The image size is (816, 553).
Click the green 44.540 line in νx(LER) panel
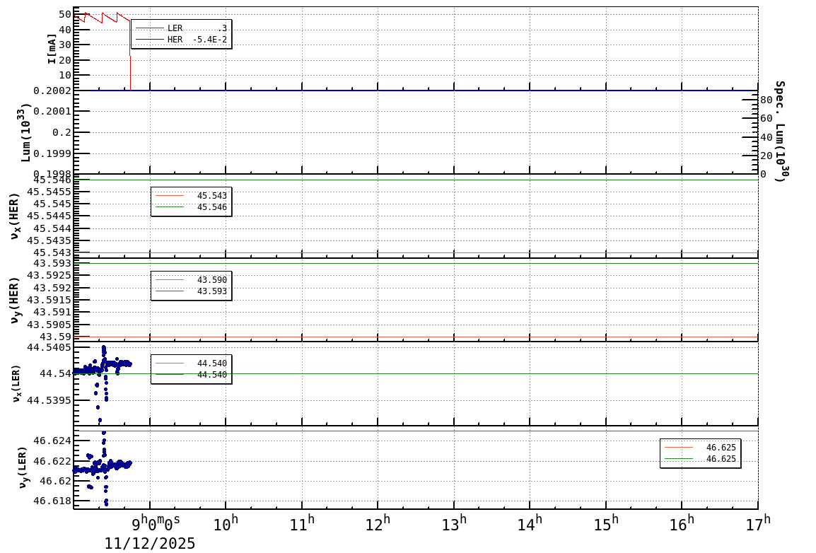pyautogui.click(x=424, y=373)
